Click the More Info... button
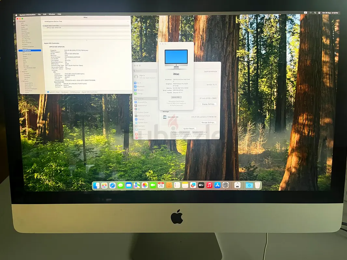347x260 pixels. tap(176, 97)
